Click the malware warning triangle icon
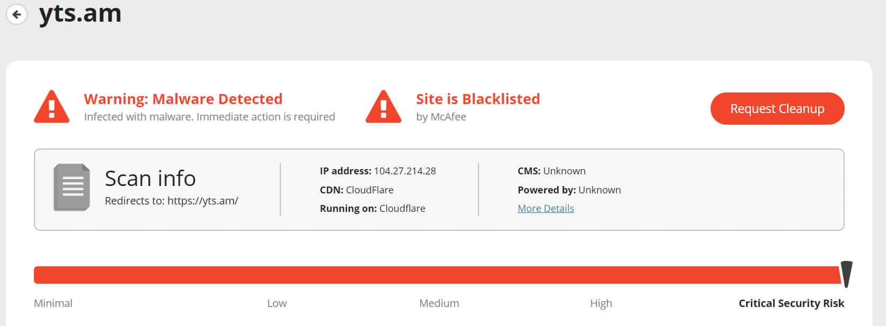Screen dimensions: 886x326 [51, 107]
